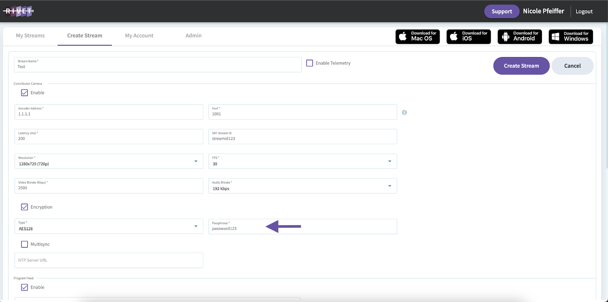This screenshot has height=302, width=608.
Task: Open the encryption Type dropdown
Action: coord(109,226)
